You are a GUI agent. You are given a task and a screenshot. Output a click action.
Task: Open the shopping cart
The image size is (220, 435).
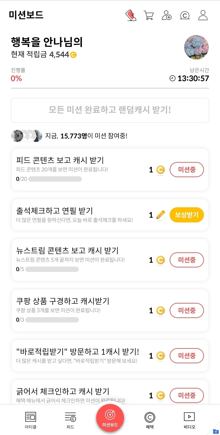click(x=149, y=15)
